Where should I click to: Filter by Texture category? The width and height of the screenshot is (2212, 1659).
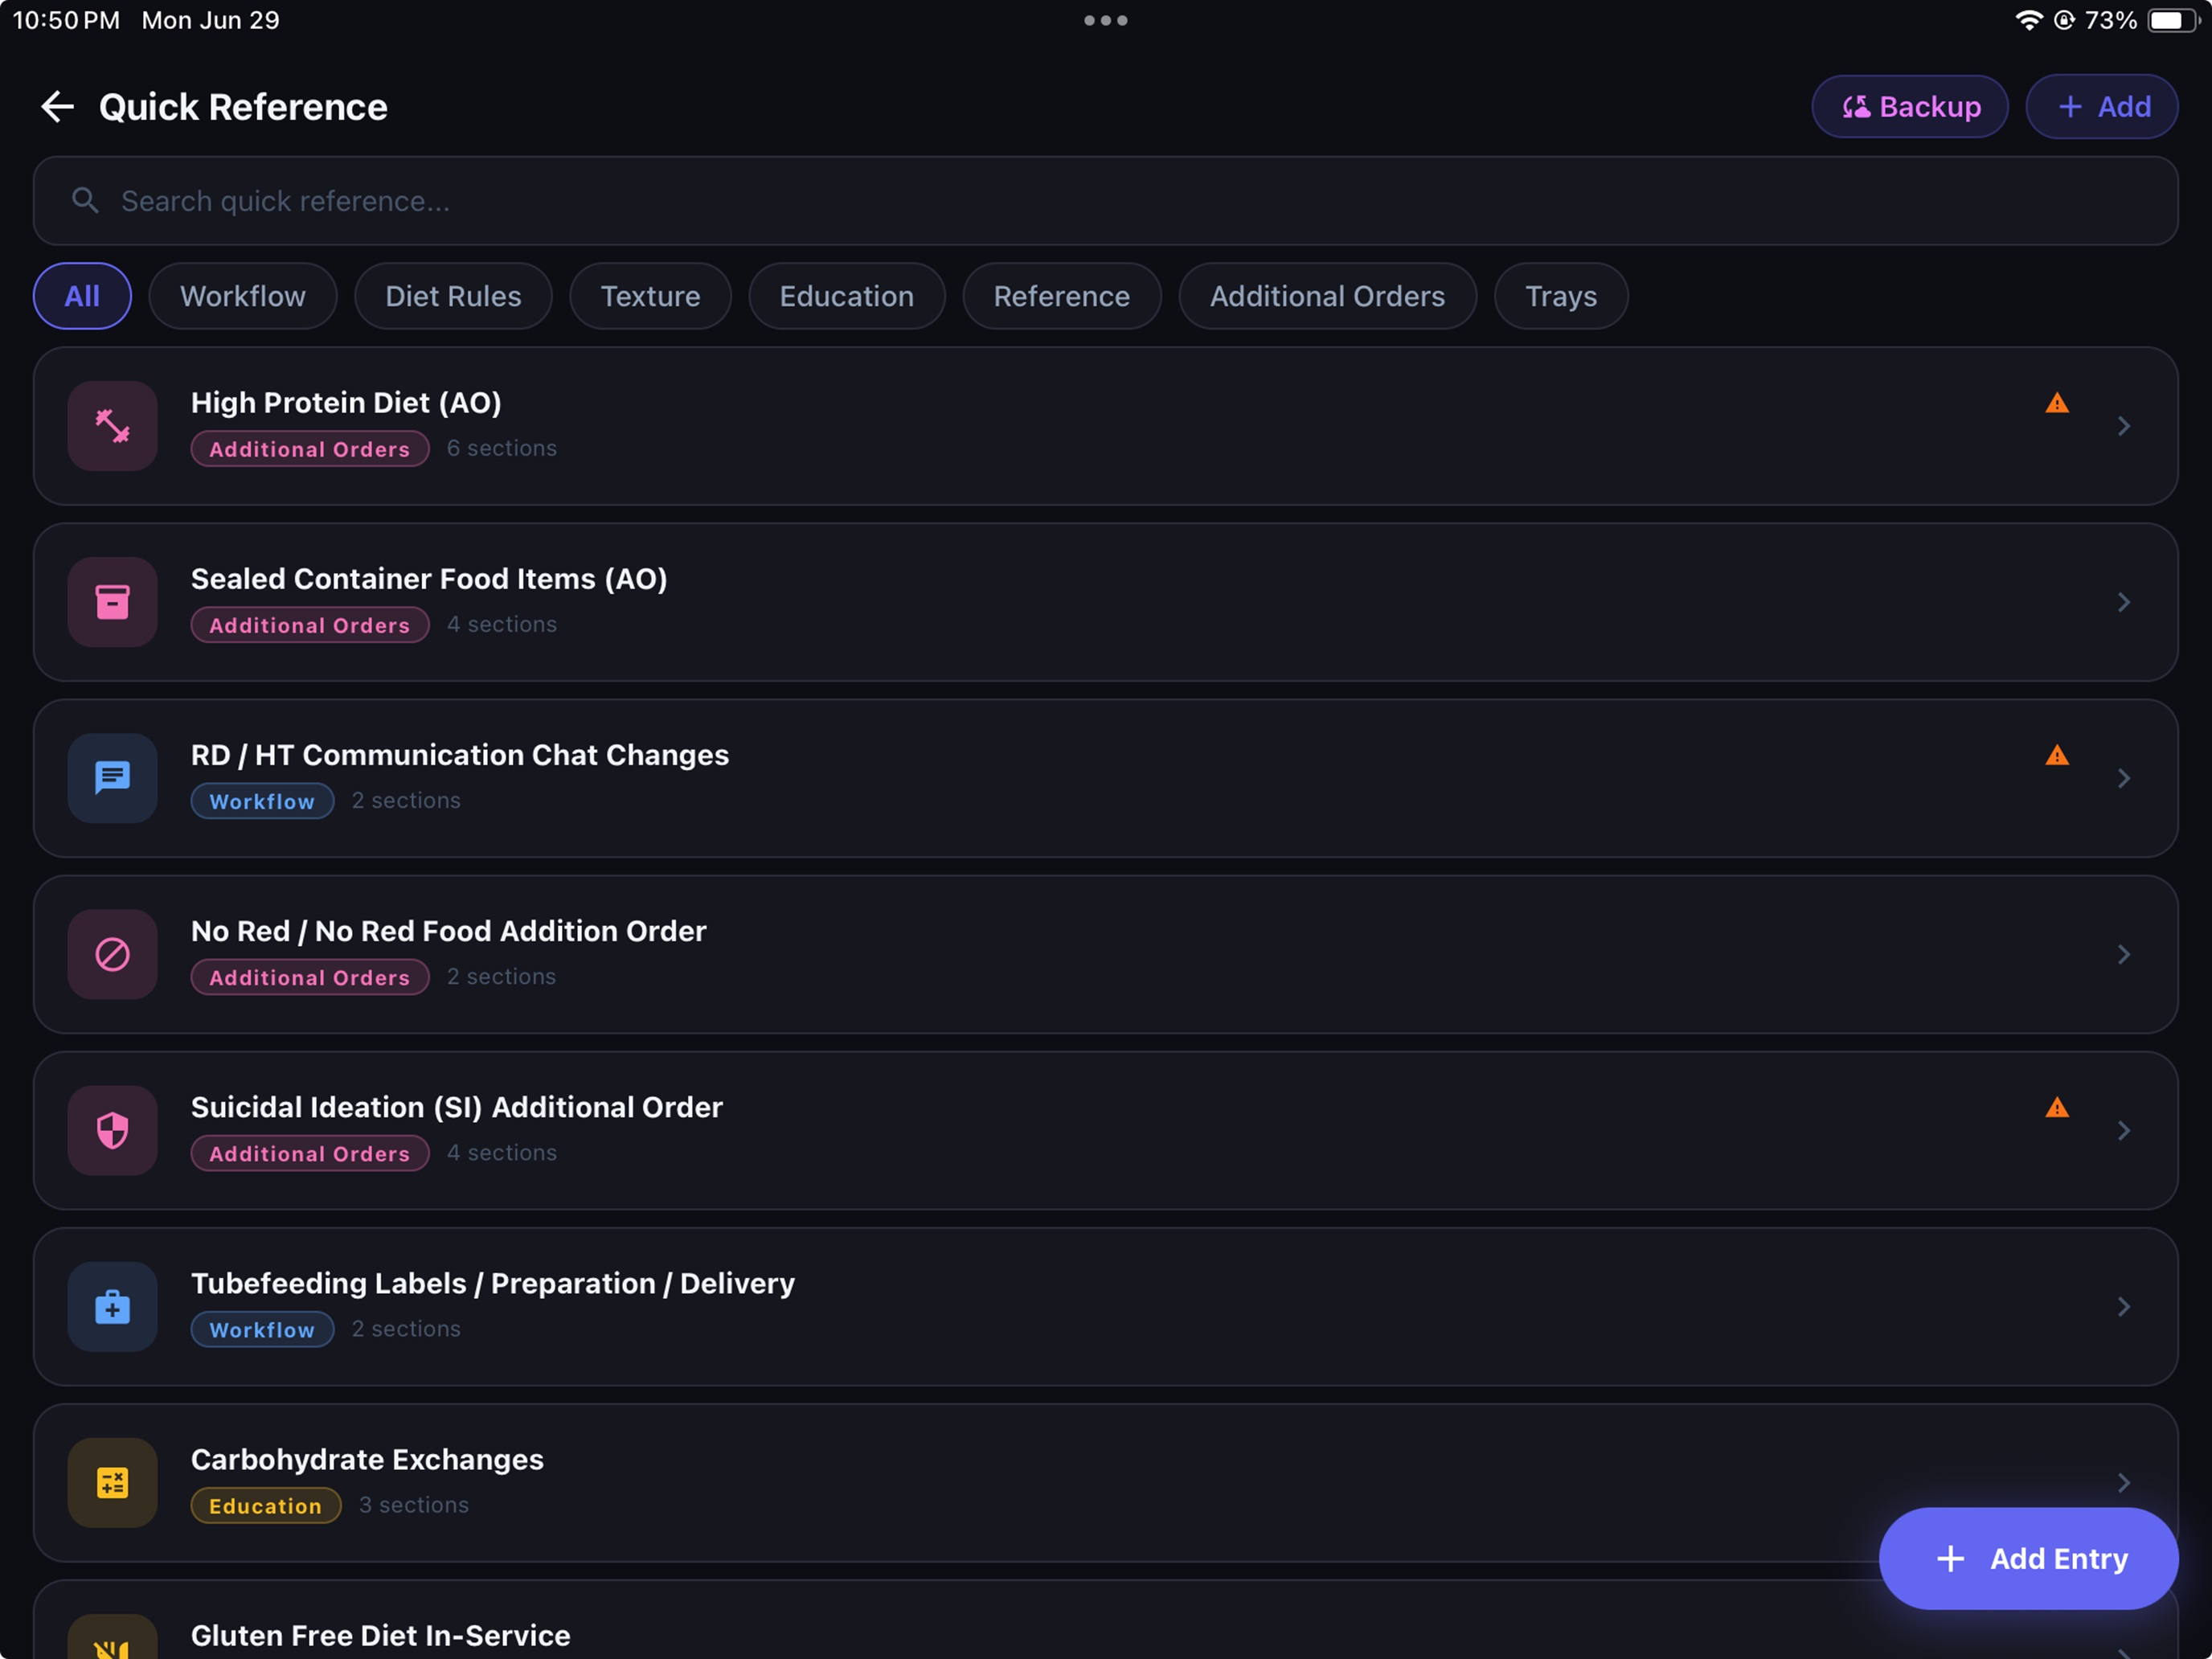650,296
